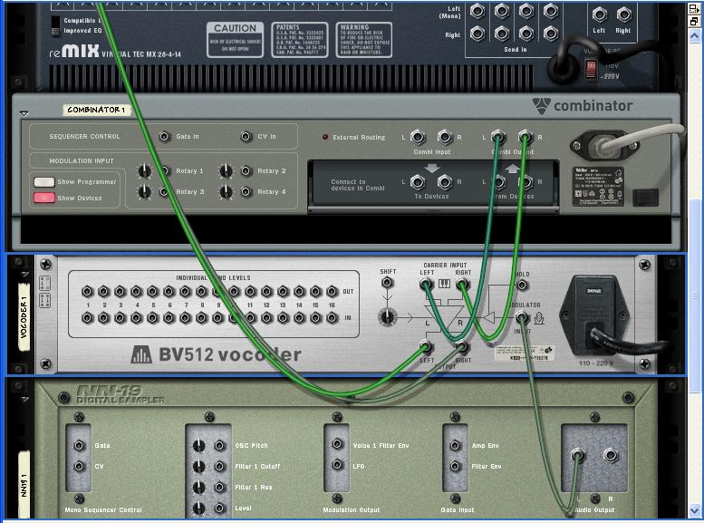Click the NN-19 LFO output jack
Viewport: 704px width, 523px height.
pos(338,465)
